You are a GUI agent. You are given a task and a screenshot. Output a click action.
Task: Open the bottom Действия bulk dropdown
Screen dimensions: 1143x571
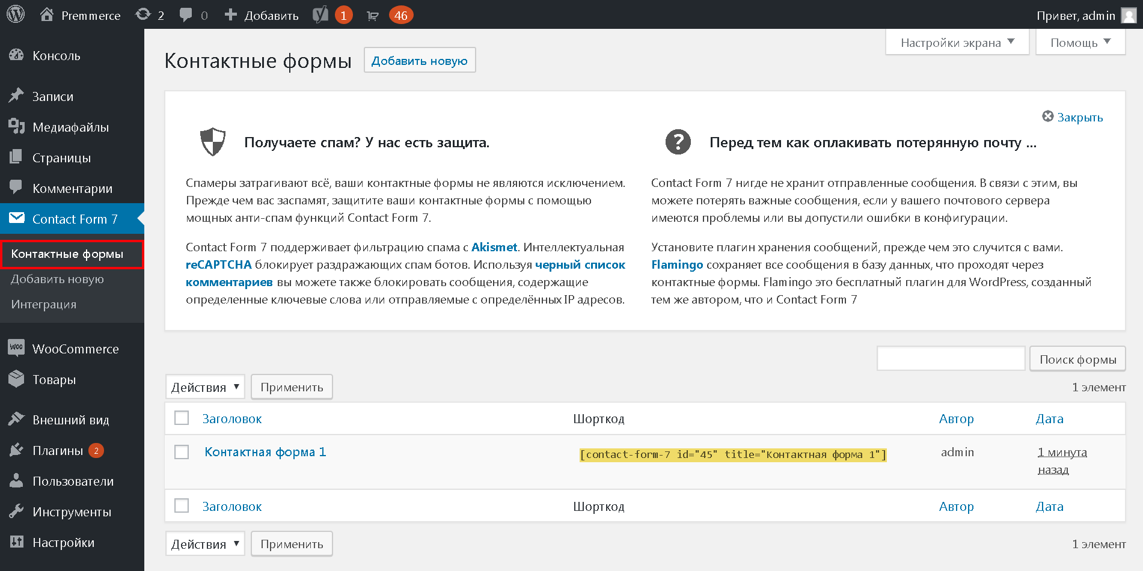point(205,544)
